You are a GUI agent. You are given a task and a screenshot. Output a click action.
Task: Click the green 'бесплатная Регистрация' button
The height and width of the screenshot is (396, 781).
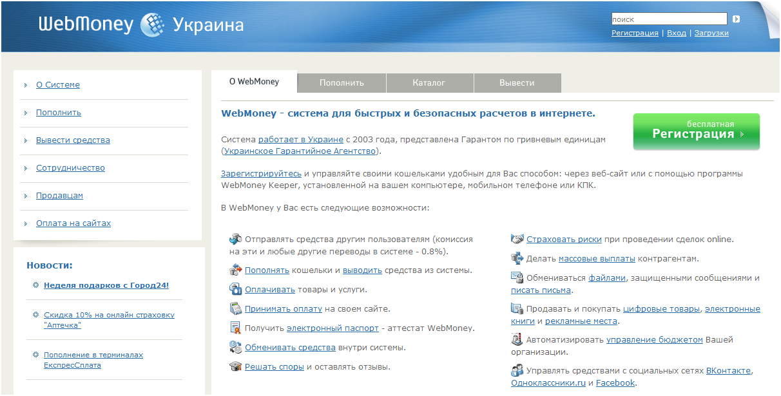pyautogui.click(x=696, y=131)
